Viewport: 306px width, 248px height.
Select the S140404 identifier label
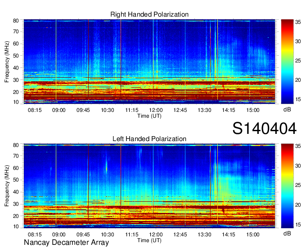(265, 128)
